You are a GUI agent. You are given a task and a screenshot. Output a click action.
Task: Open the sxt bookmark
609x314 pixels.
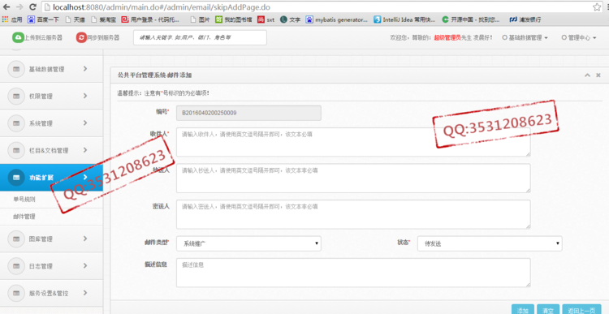coord(266,19)
